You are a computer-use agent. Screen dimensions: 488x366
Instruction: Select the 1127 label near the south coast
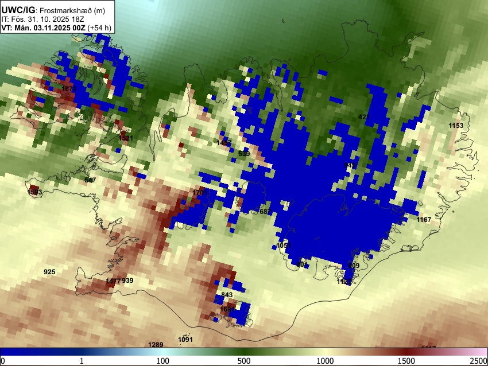344,282
